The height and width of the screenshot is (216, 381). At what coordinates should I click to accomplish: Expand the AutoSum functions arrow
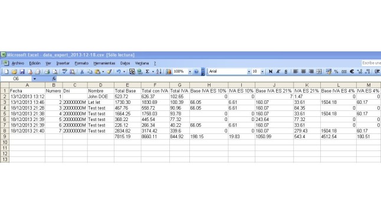(x=153, y=71)
